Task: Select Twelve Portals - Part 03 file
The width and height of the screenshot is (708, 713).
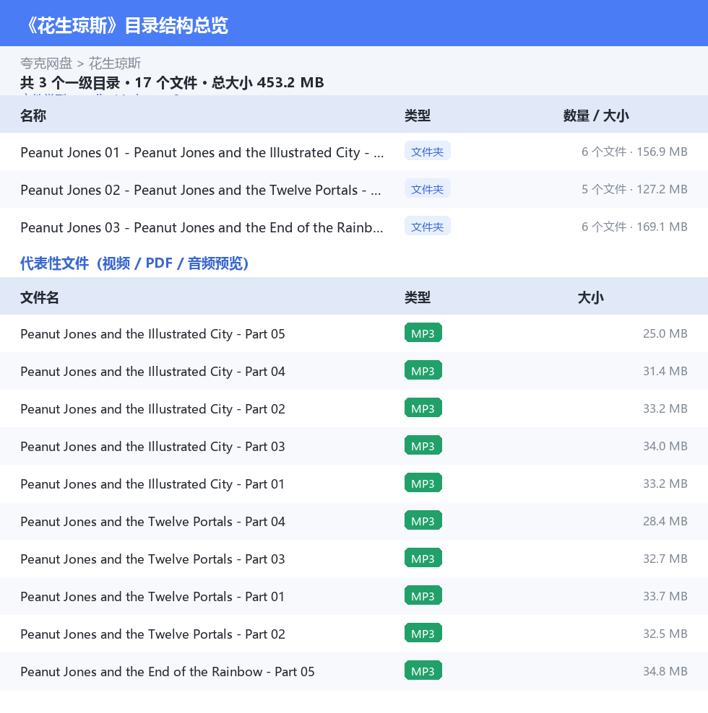Action: point(354,559)
